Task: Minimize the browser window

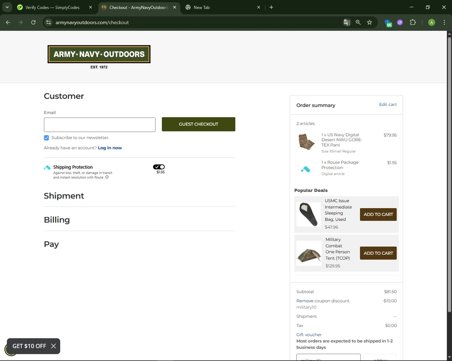Action: 411,7
